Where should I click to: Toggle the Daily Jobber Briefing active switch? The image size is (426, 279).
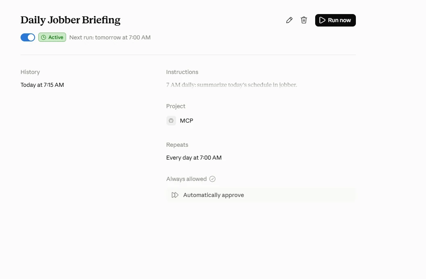28,37
